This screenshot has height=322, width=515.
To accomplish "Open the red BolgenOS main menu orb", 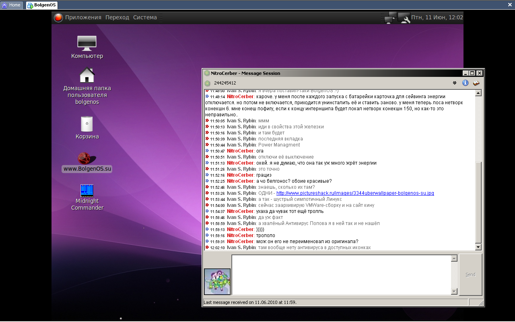I will click(x=58, y=18).
